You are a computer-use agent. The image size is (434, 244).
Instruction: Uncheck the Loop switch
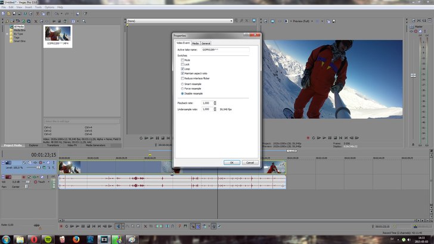tap(182, 69)
